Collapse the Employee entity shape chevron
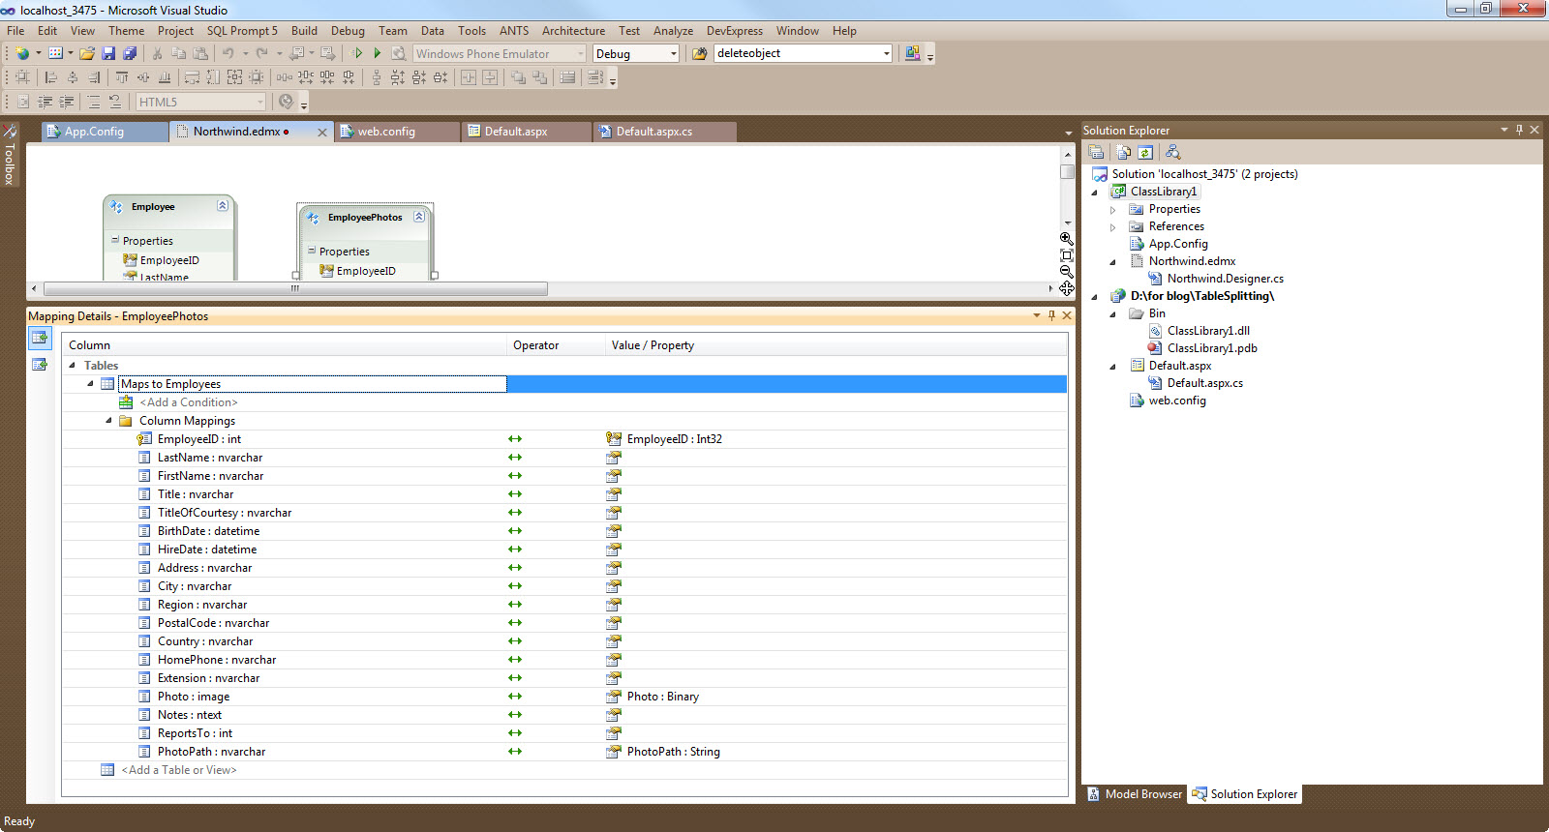This screenshot has width=1549, height=832. (x=223, y=205)
